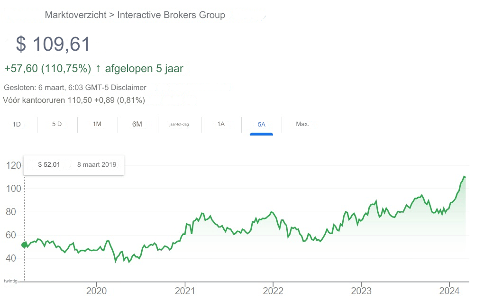Select the 1D time range tab
The width and height of the screenshot is (484, 299).
[x=17, y=124]
